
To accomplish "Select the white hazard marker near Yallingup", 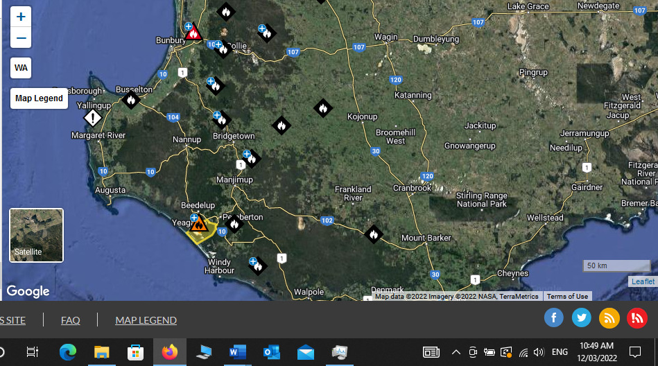I will pyautogui.click(x=93, y=118).
